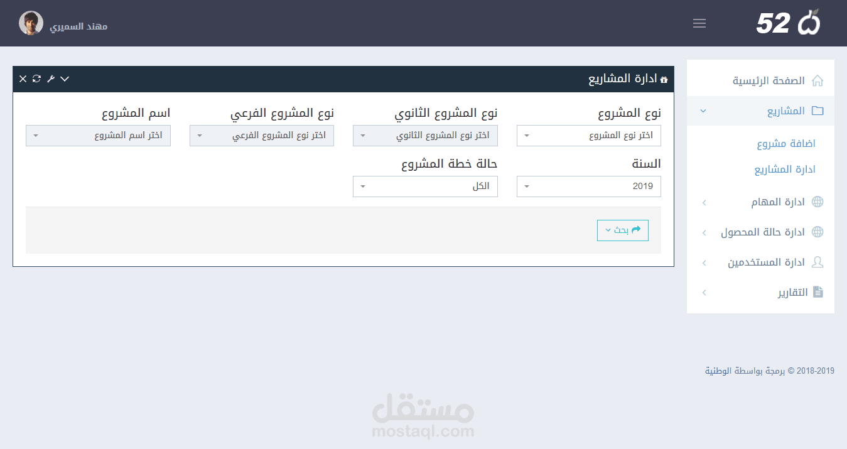Click the نوع المشروع field label
Screen dimensions: 847x449
click(x=629, y=114)
